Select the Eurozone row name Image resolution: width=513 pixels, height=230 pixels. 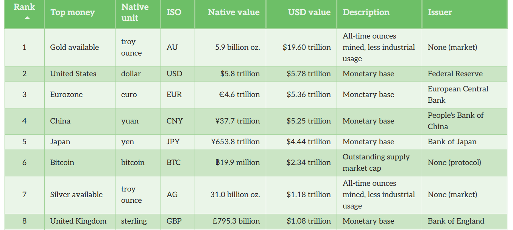click(66, 94)
